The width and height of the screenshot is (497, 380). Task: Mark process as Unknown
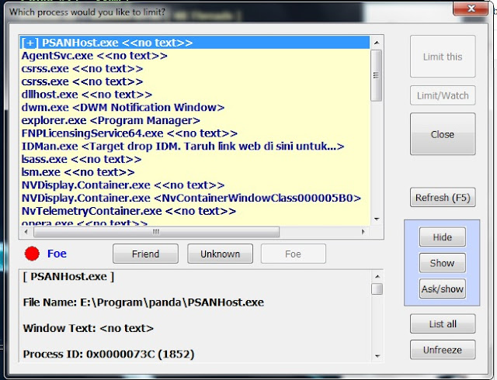point(220,254)
